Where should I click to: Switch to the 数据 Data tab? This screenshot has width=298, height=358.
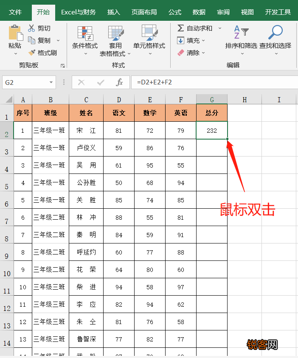199,12
